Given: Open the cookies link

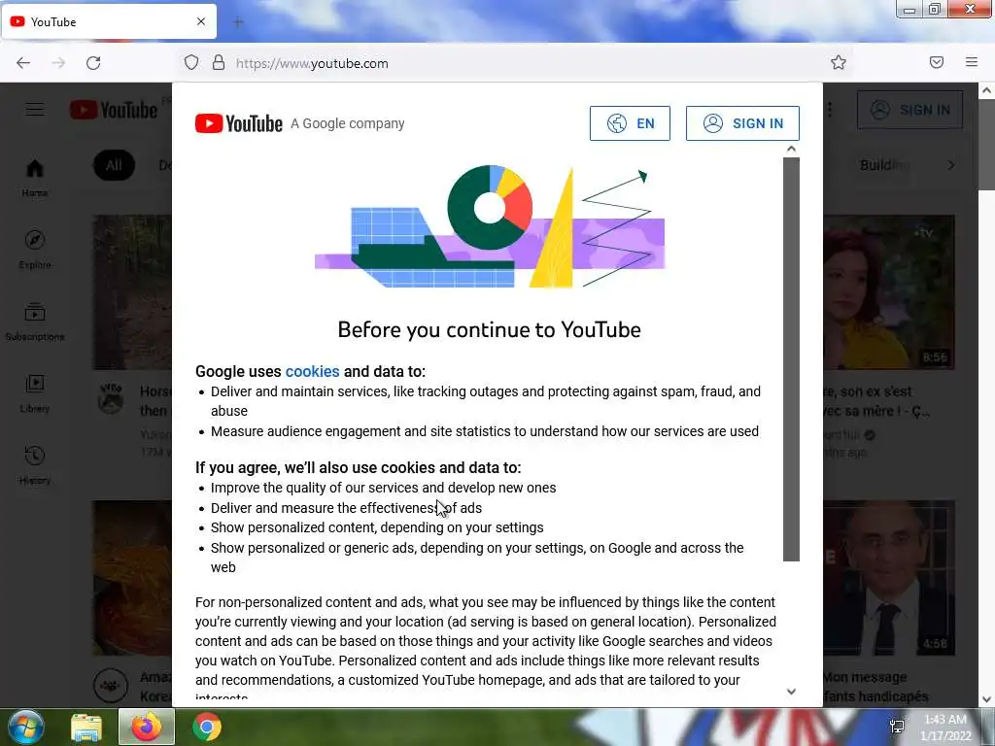Looking at the screenshot, I should tap(312, 371).
